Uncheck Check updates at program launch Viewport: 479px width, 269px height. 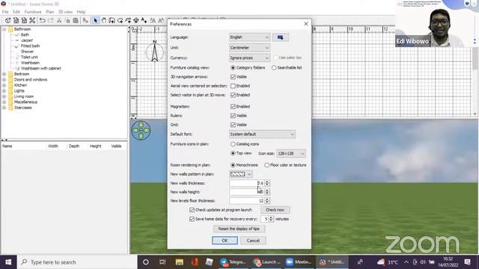(x=192, y=210)
